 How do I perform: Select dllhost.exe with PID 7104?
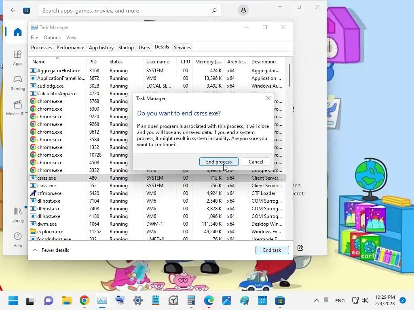157,201
